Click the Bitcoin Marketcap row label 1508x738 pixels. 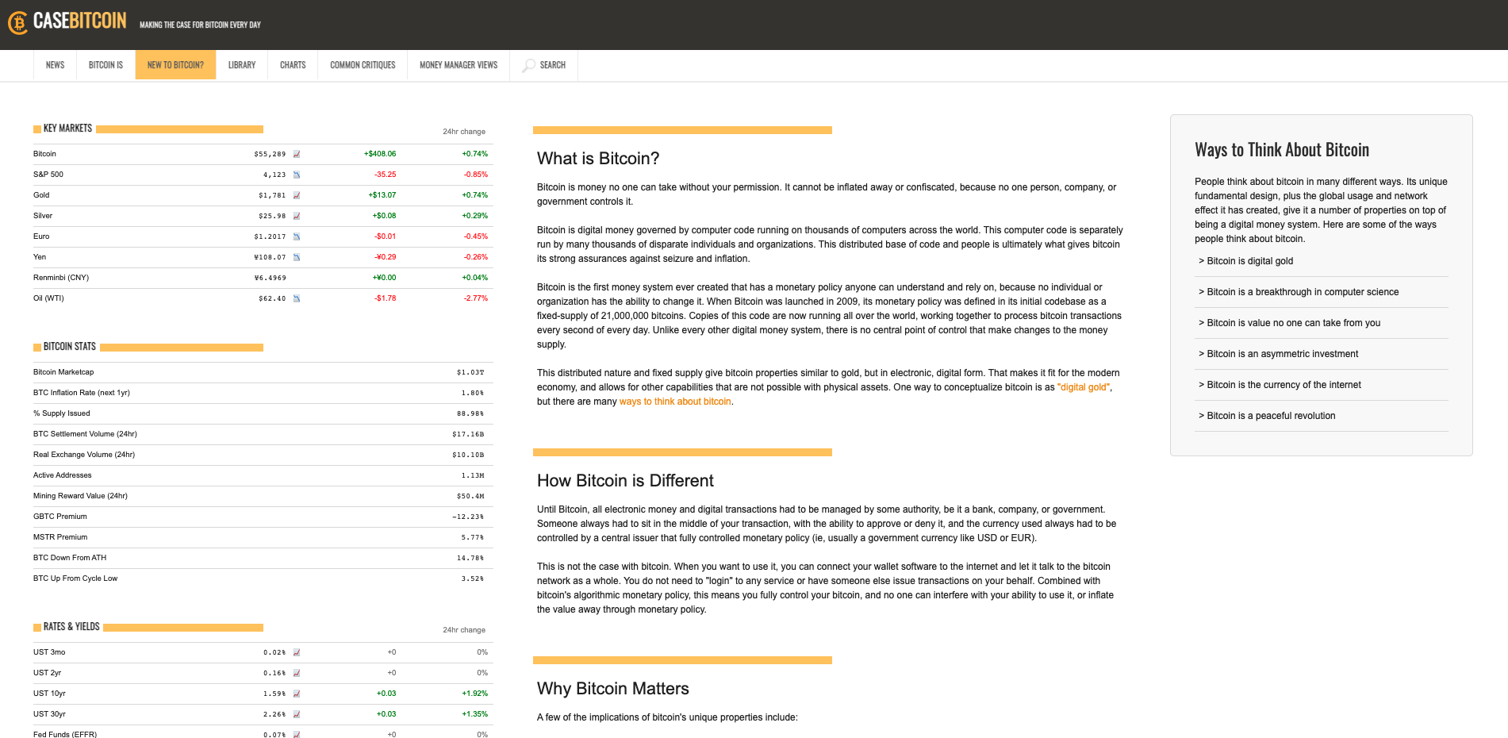tap(63, 372)
